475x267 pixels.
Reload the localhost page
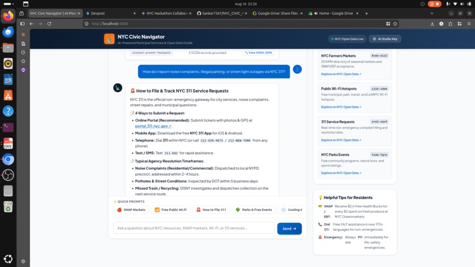click(49, 24)
